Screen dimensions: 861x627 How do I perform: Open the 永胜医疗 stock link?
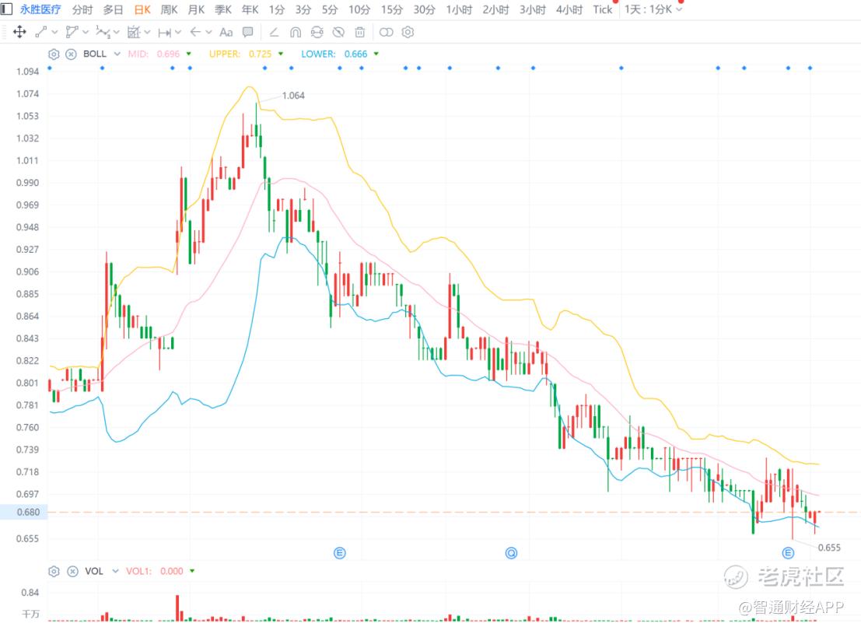coord(40,9)
